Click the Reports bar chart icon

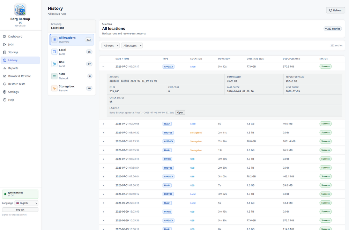[x=5, y=68]
